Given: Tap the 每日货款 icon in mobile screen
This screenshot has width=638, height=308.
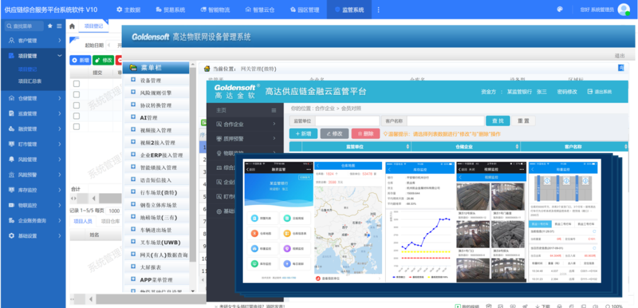Looking at the screenshot, I should [287, 263].
